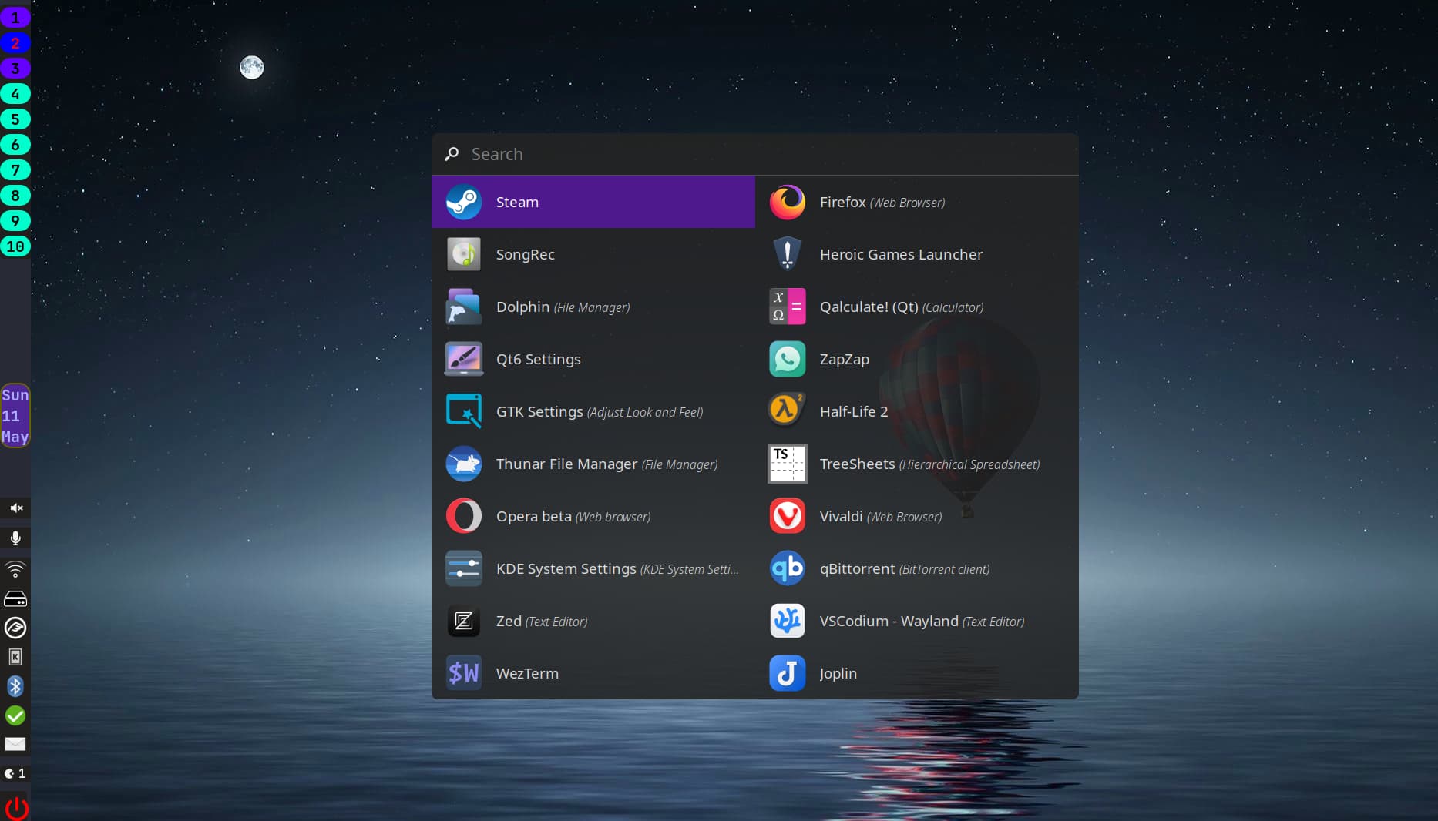Click the Search input field
The image size is (1438, 821).
point(755,154)
